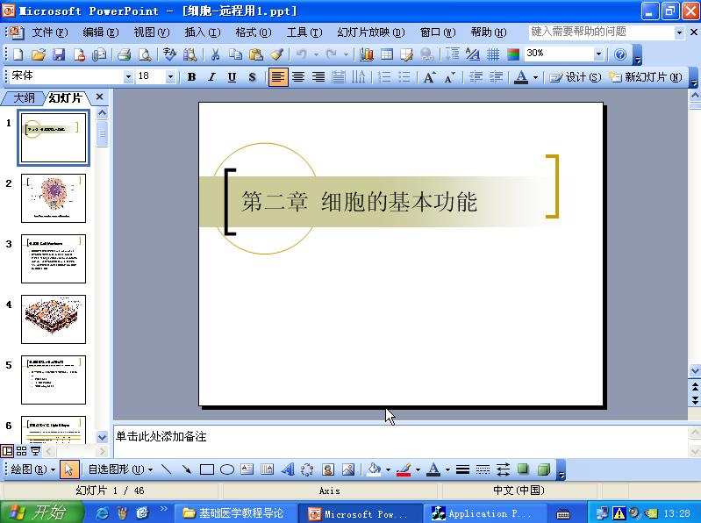
Task: Open the zoom level dropdown showing 30%
Action: click(598, 54)
